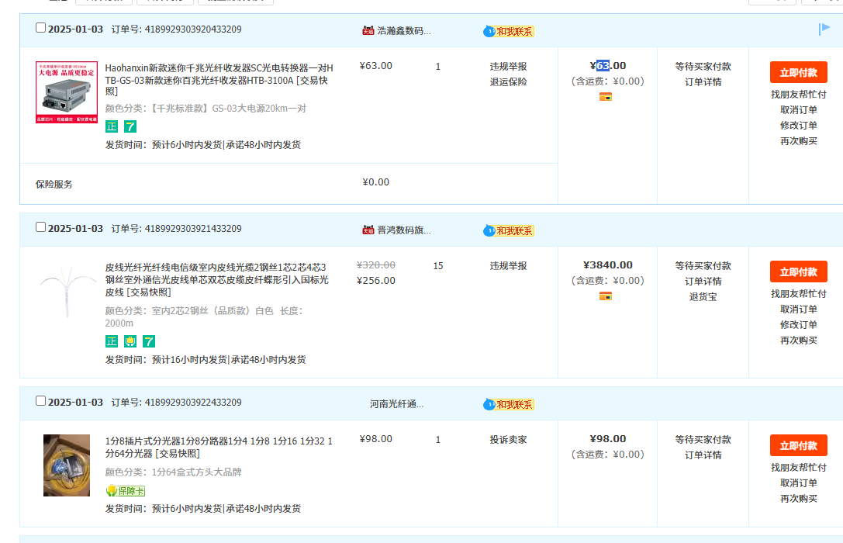Click 退货宝 on the fiber cable order
Viewport: 843px width, 543px height.
pos(703,297)
